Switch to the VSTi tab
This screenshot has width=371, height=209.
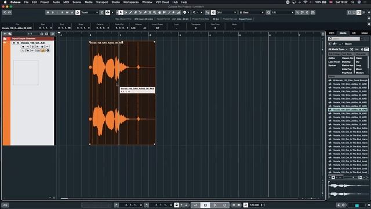332,33
